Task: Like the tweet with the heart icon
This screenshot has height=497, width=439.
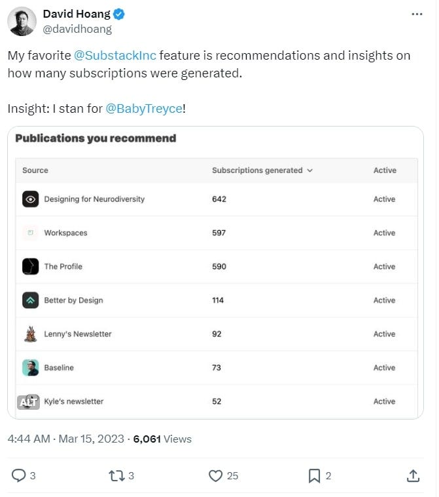Action: tap(215, 476)
